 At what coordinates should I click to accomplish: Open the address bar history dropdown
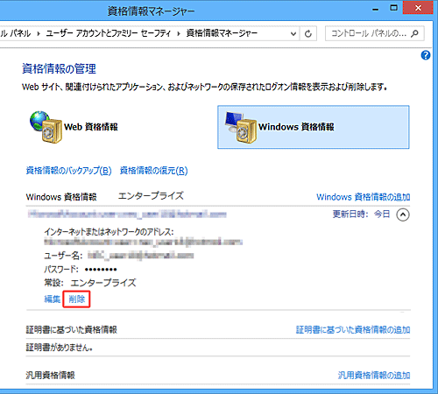[x=293, y=34]
